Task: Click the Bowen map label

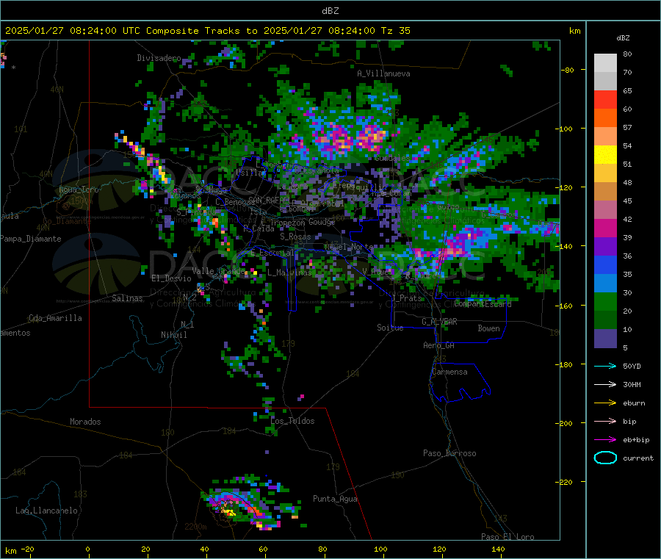Action: 488,328
